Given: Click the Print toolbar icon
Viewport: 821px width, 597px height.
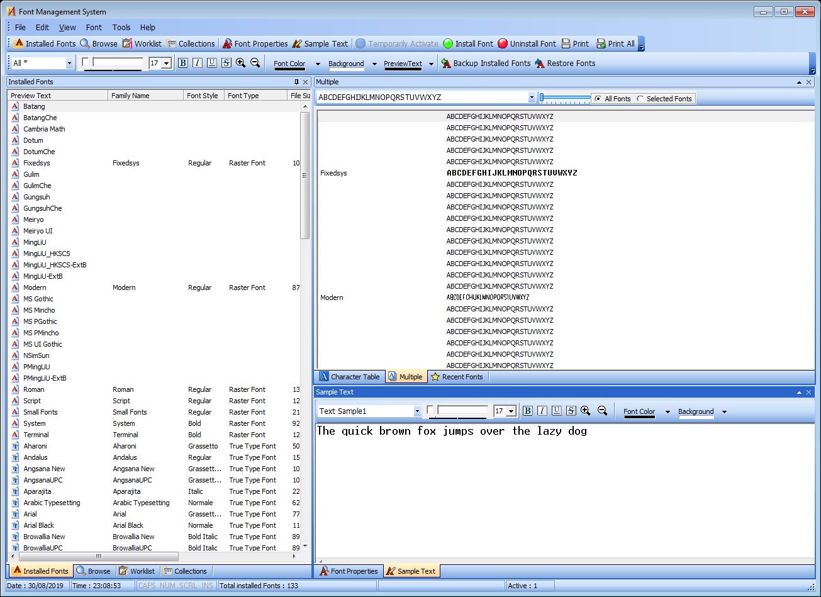Looking at the screenshot, I should tap(566, 43).
